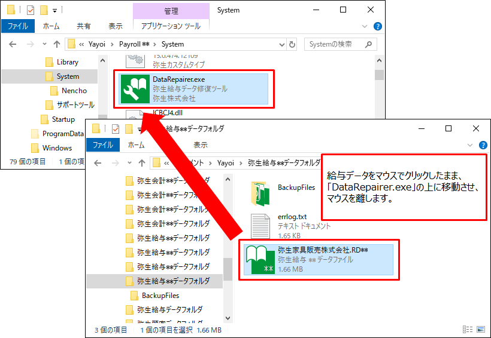Open the 表示 tab in System window
Image resolution: width=491 pixels, height=338 pixels.
tap(116, 26)
